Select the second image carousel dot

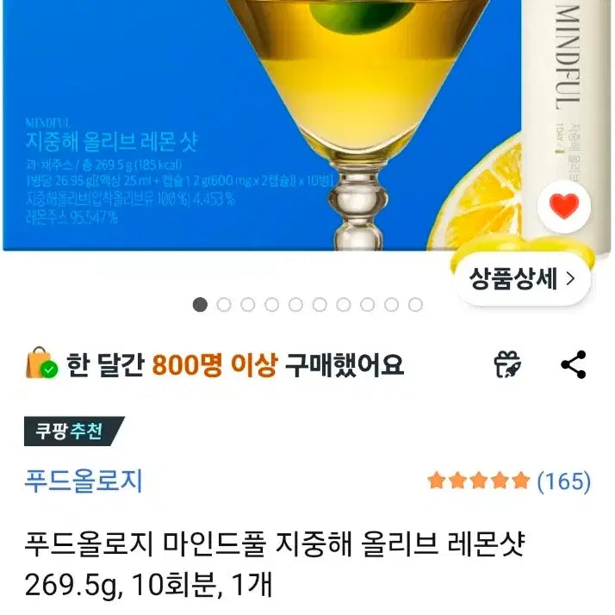(x=224, y=305)
